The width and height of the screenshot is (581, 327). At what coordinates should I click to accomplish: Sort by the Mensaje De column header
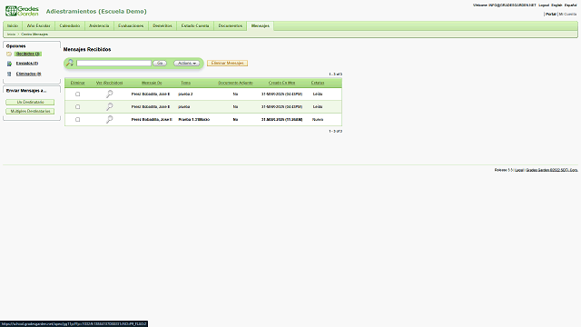click(x=152, y=83)
